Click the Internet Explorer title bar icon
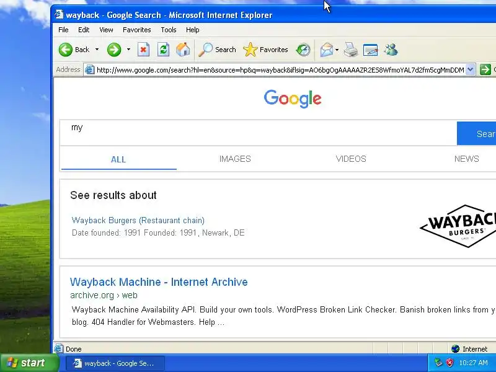The height and width of the screenshot is (372, 496). point(59,14)
